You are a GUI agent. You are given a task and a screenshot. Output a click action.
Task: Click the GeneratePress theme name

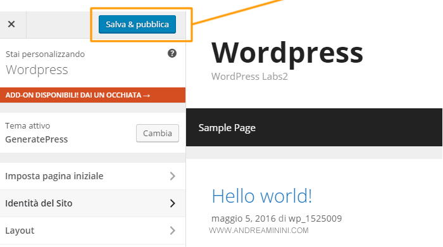(x=37, y=139)
